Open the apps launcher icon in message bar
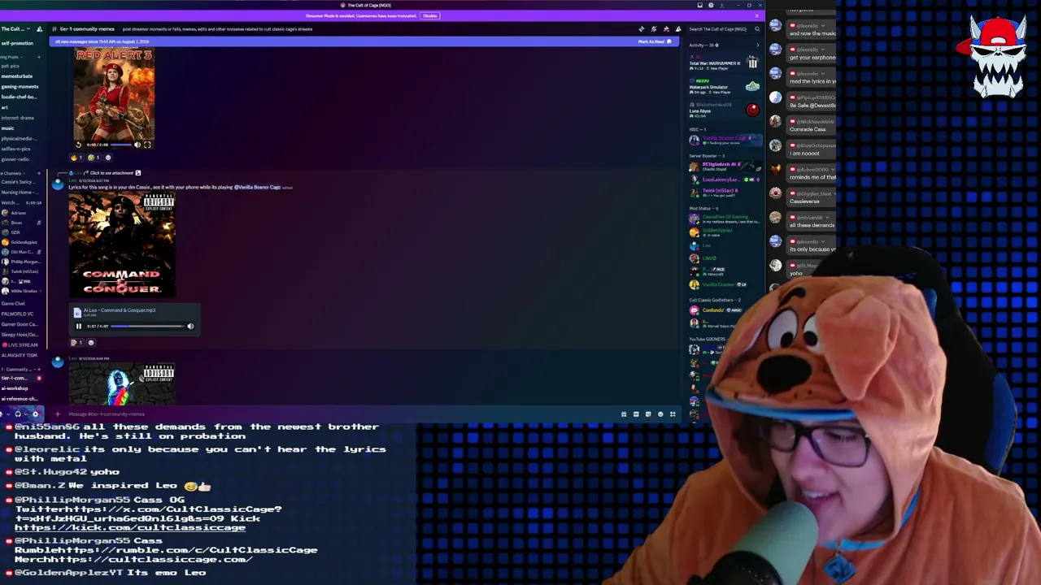Viewport: 1041px width, 585px height. click(673, 414)
